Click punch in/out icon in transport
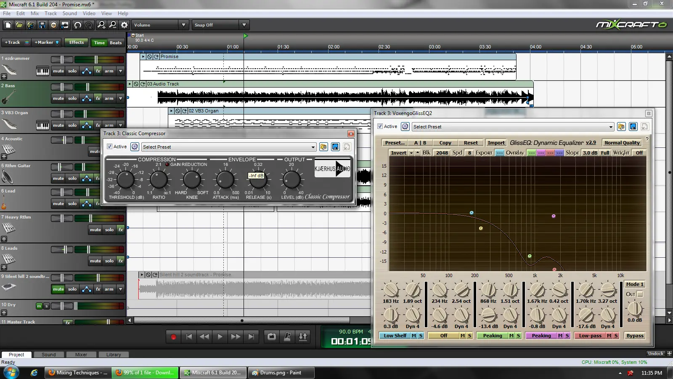 point(303,336)
